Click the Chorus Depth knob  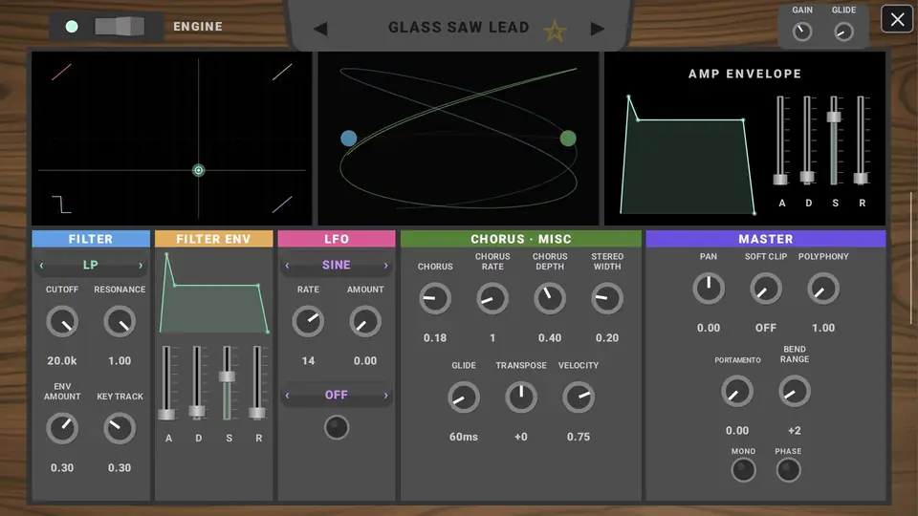pyautogui.click(x=550, y=298)
